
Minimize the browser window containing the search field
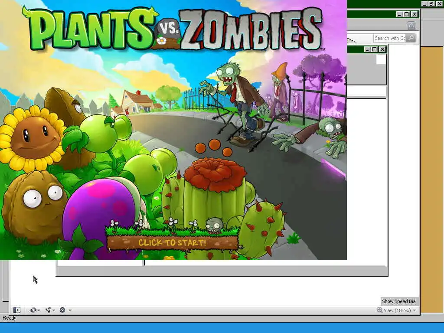(x=399, y=14)
